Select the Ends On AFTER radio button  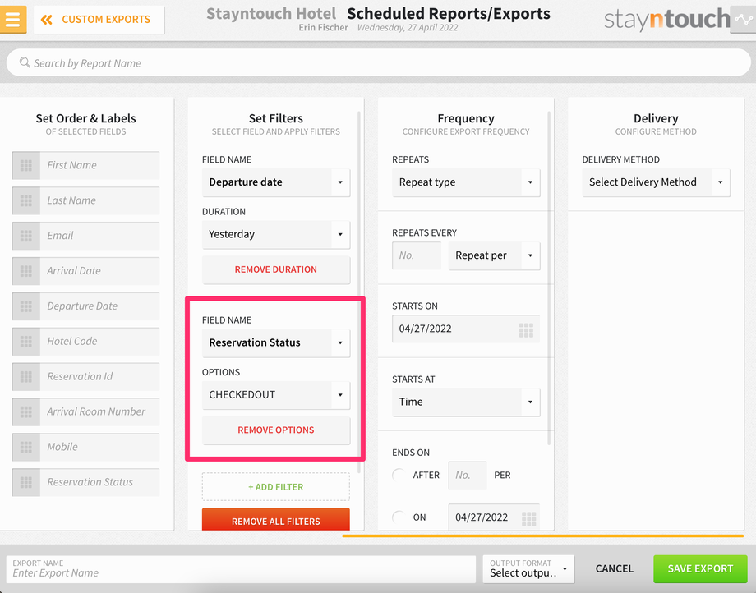(399, 475)
